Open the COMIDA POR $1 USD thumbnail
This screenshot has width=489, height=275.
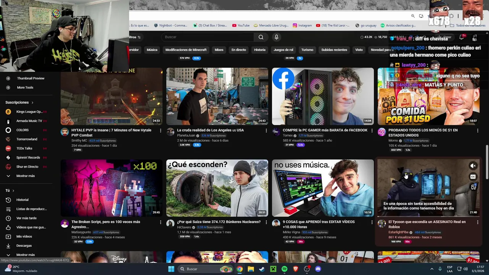(x=429, y=96)
